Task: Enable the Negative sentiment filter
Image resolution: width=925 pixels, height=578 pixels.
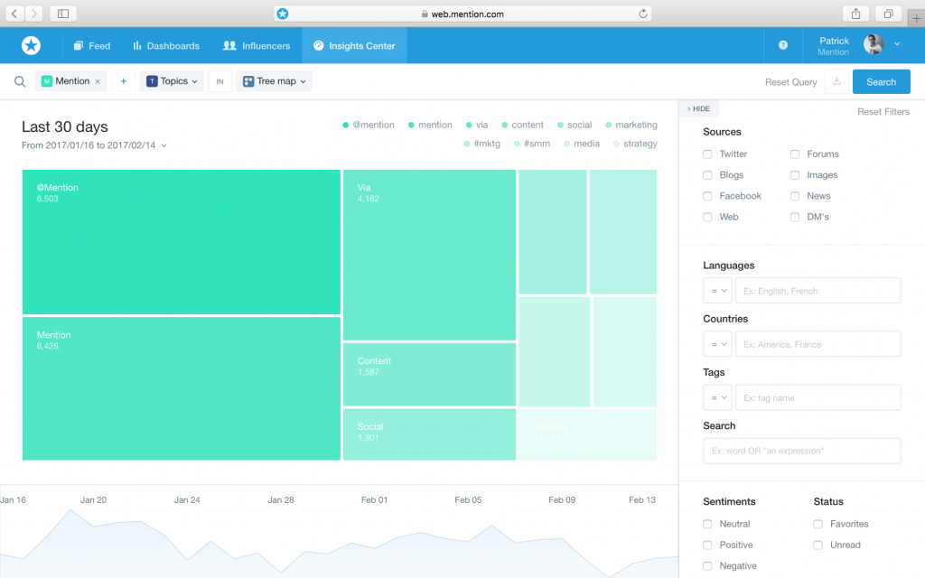Action: tap(707, 565)
